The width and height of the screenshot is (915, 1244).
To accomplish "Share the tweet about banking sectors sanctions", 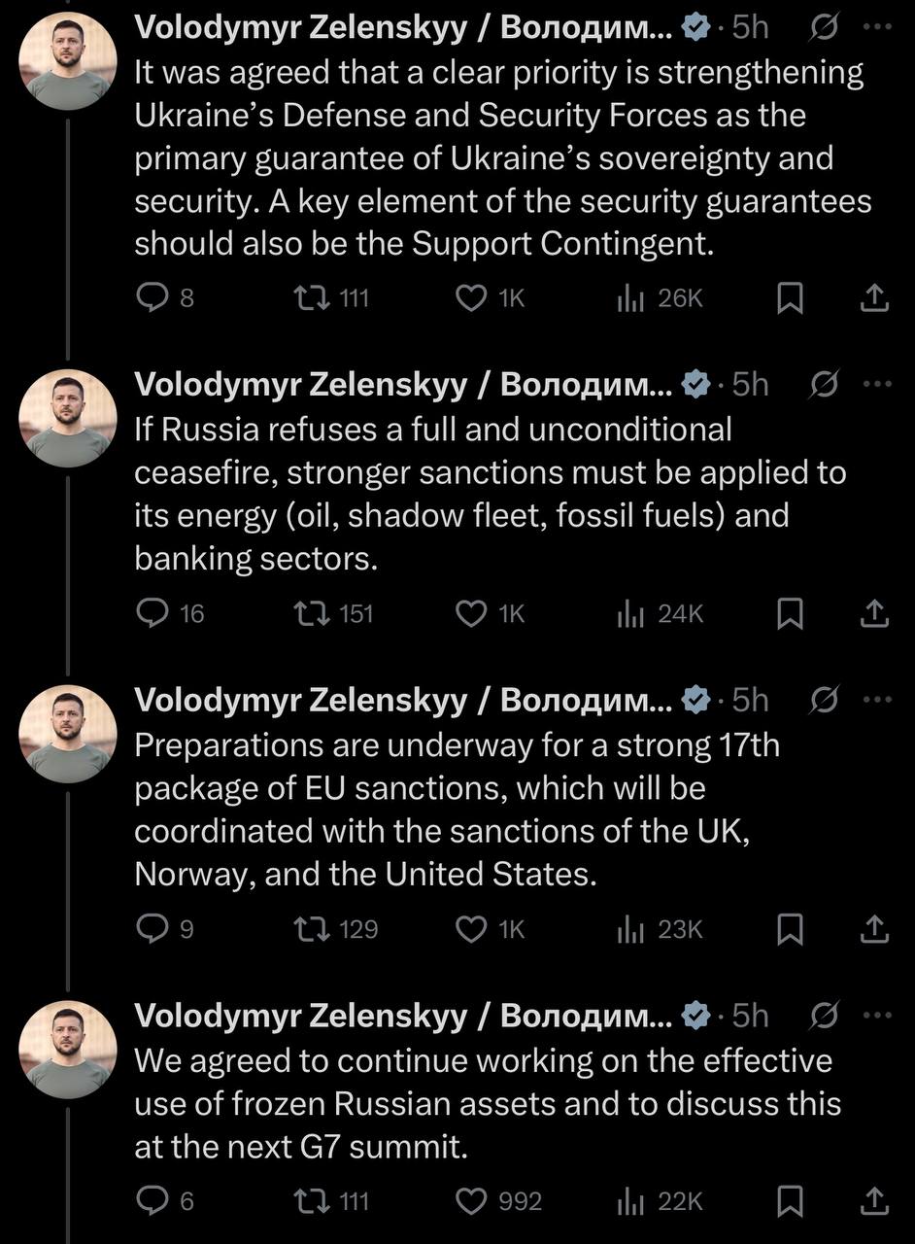I will pyautogui.click(x=874, y=613).
